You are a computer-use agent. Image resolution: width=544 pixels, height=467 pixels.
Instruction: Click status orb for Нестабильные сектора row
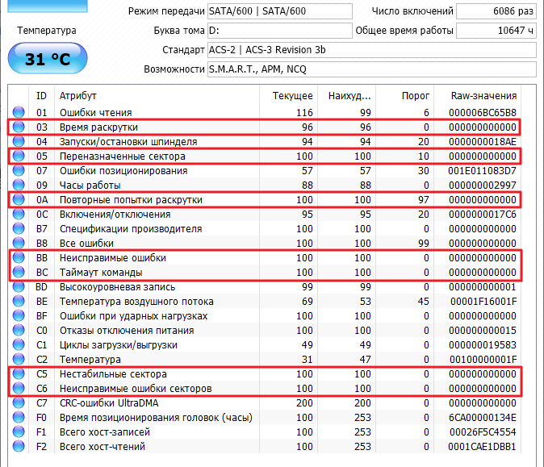coord(19,374)
